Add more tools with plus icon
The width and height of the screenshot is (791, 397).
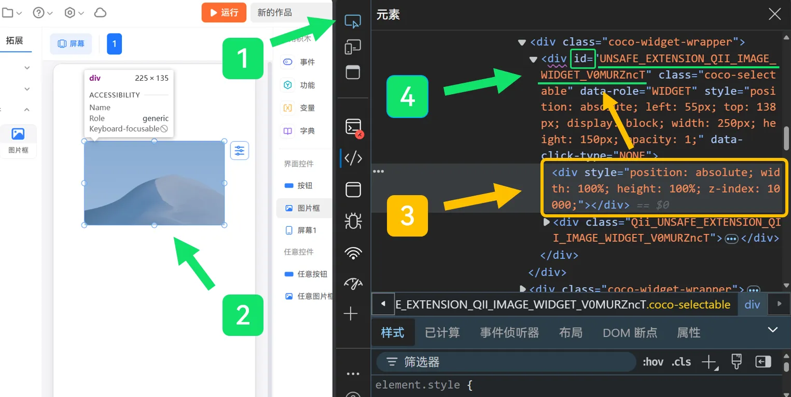pyautogui.click(x=351, y=314)
